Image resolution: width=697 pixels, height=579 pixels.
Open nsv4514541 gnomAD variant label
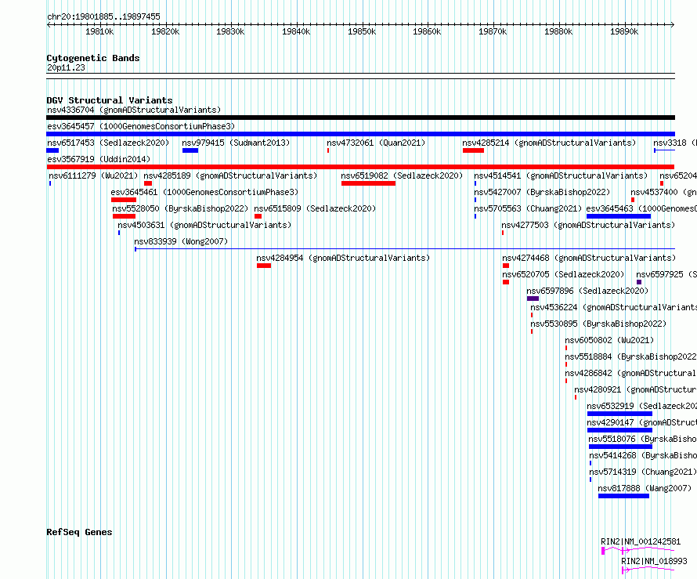(x=561, y=176)
